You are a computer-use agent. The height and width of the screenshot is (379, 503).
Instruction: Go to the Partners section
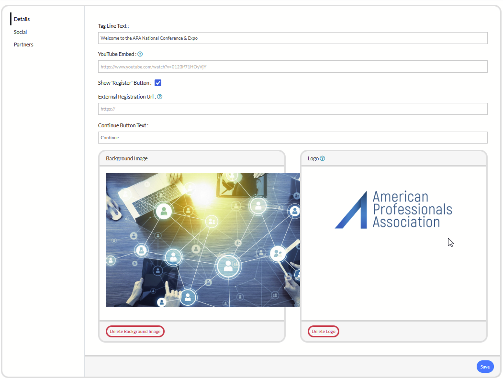(23, 45)
